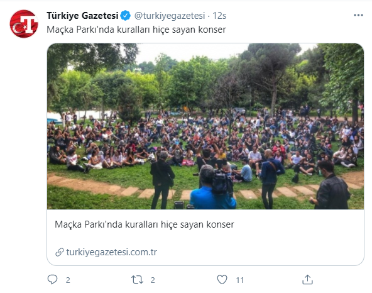
Task: Open the Türkiye Gazetesi display name
Action: (x=82, y=16)
